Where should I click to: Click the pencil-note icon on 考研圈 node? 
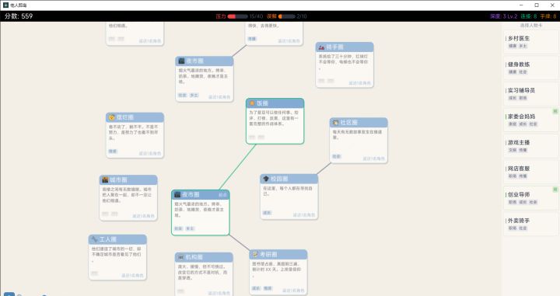point(255,254)
